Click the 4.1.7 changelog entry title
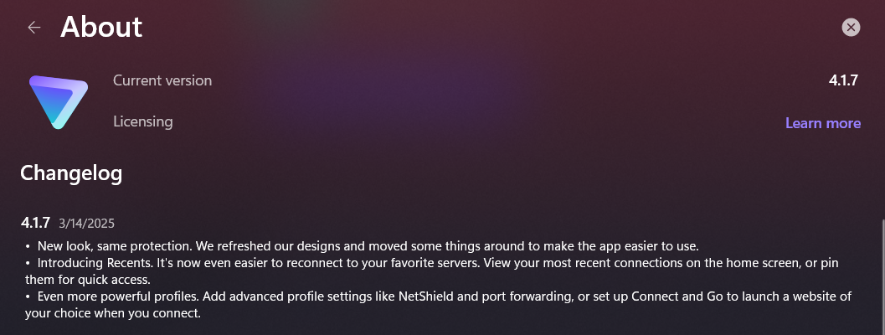This screenshot has width=885, height=335. point(36,223)
